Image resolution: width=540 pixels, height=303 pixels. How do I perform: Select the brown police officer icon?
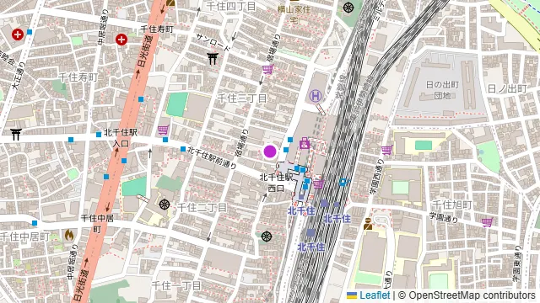[368, 224]
